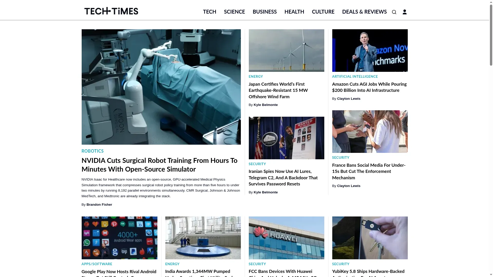Click the ROBOTICS category label
The height and width of the screenshot is (277, 493).
92,151
